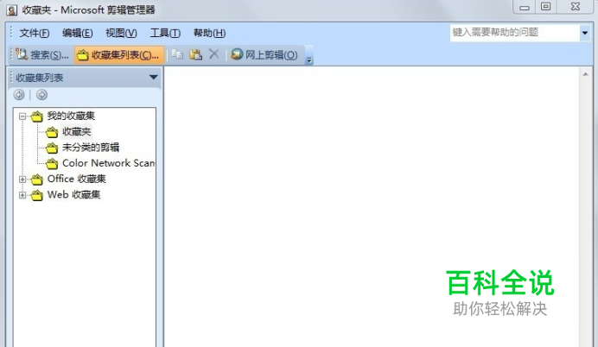Select the Office 收藏集 collection
The image size is (598, 347).
point(76,179)
